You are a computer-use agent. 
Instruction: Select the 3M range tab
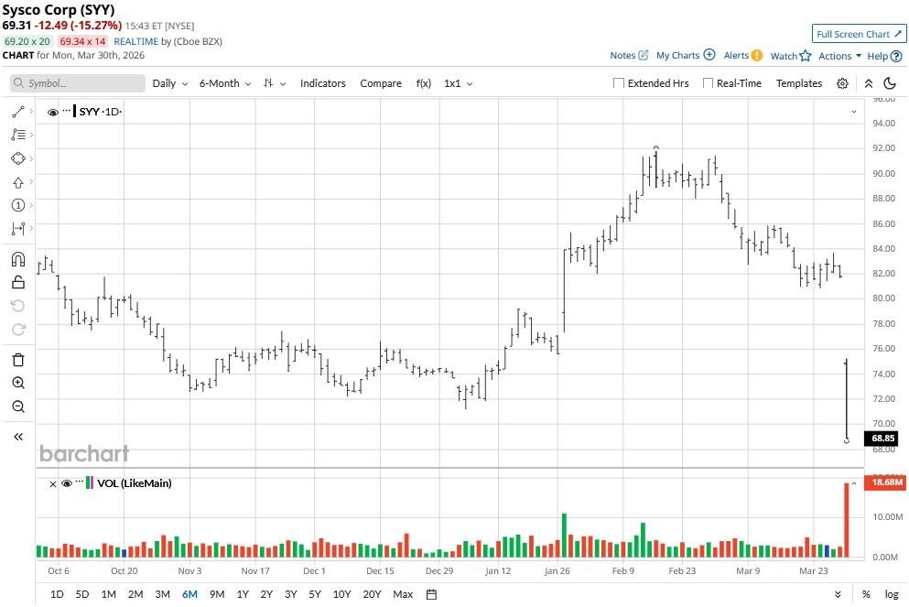[x=162, y=594]
